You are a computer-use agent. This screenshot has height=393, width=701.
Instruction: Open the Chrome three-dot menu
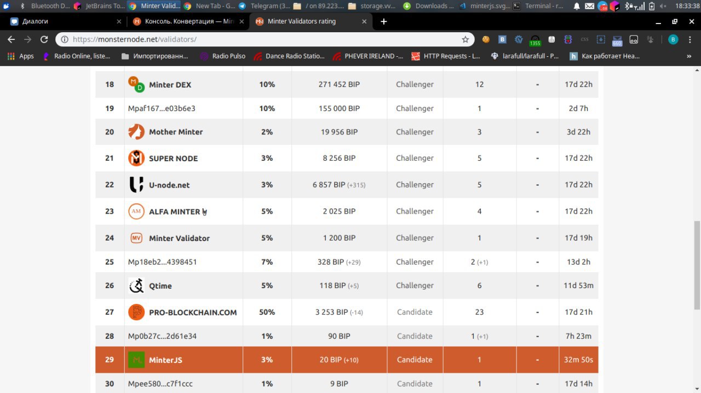pyautogui.click(x=689, y=39)
